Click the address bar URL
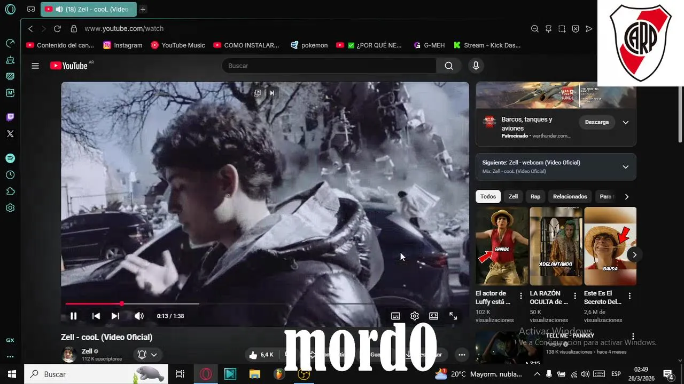 point(124,29)
